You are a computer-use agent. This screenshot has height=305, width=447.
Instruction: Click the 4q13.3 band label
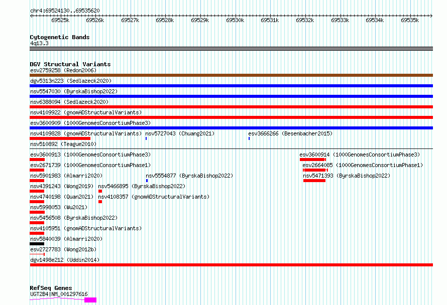[39, 43]
